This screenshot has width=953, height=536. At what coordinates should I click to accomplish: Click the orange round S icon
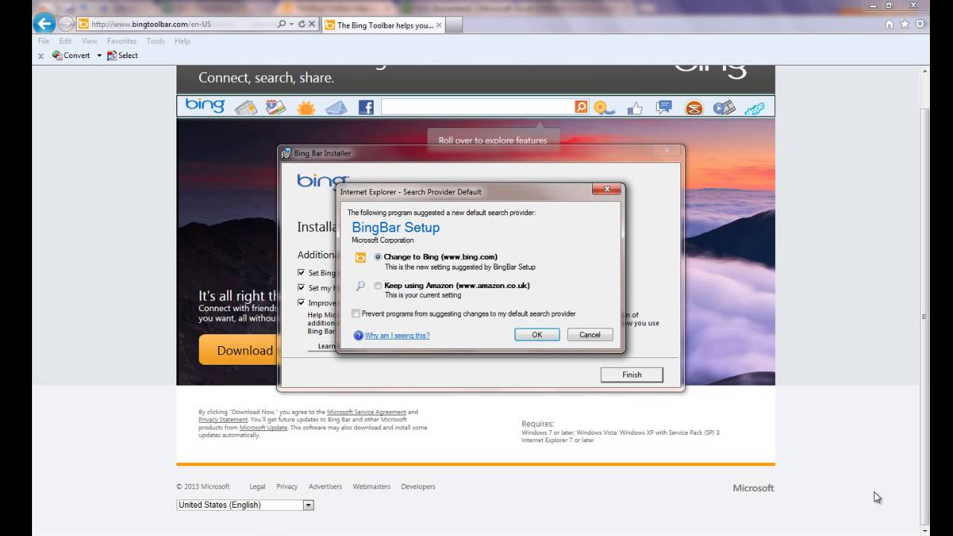point(693,109)
